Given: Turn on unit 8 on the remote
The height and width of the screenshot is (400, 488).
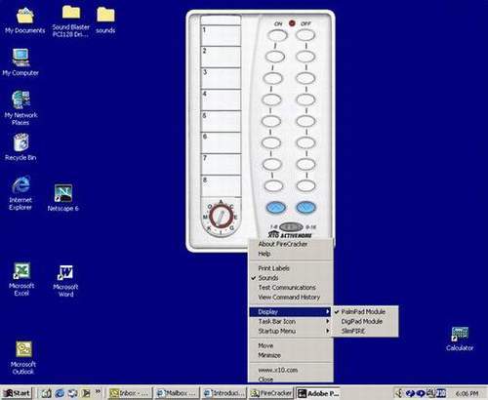Looking at the screenshot, I should (x=273, y=185).
